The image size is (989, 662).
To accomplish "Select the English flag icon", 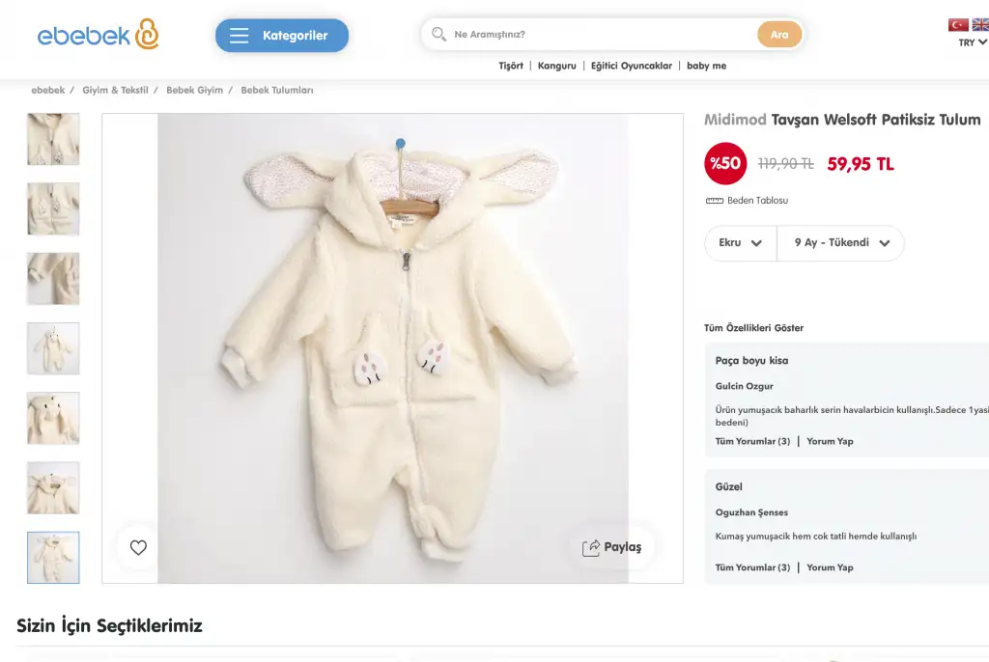I will [980, 25].
